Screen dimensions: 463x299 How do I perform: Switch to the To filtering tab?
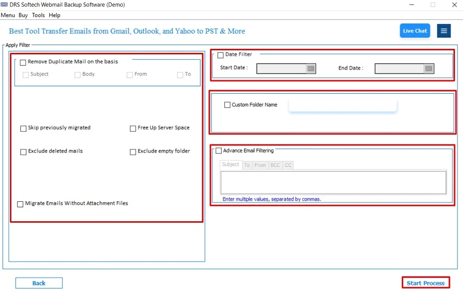tap(247, 165)
